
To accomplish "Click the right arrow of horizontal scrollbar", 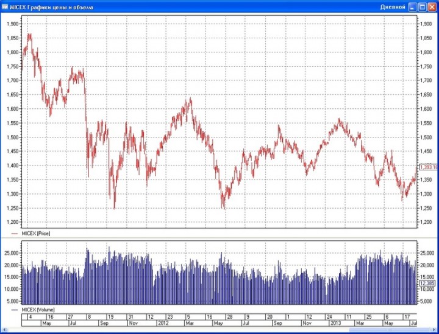I will point(435,330).
